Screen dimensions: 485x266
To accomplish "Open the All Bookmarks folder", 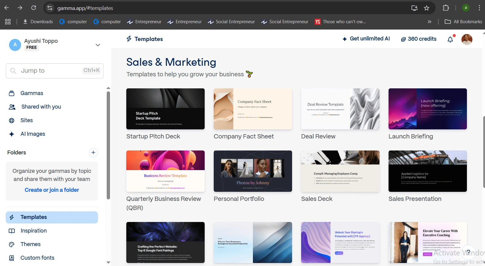I will [x=464, y=22].
